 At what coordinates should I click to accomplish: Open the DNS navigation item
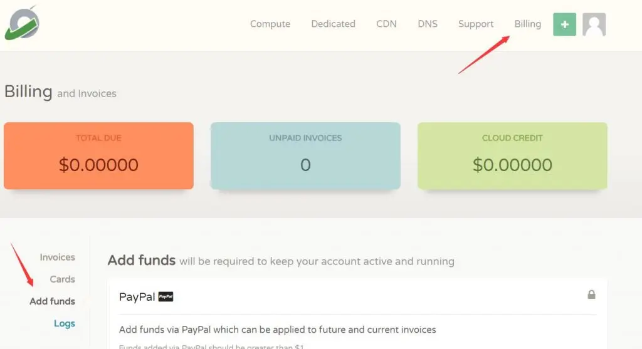pyautogui.click(x=428, y=24)
